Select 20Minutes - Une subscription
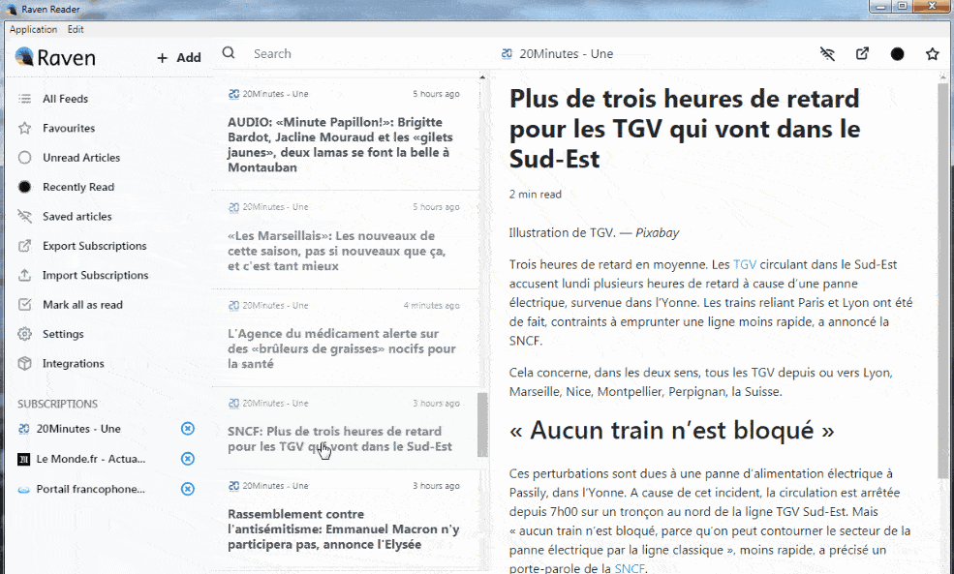 [x=78, y=429]
